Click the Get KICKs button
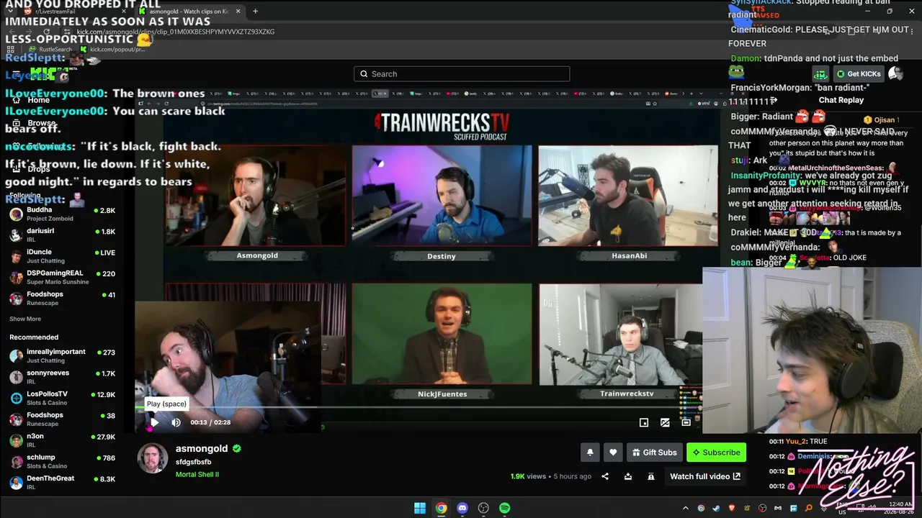Screen dimensions: 922x518 (858, 74)
